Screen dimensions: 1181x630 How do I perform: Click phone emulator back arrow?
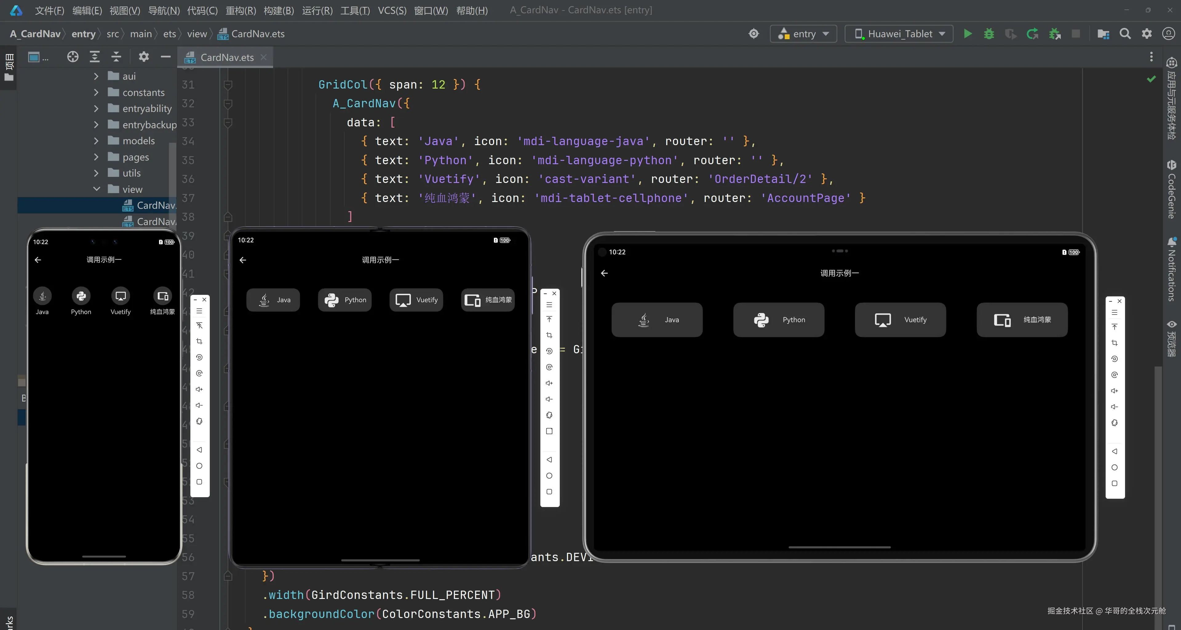click(x=38, y=260)
